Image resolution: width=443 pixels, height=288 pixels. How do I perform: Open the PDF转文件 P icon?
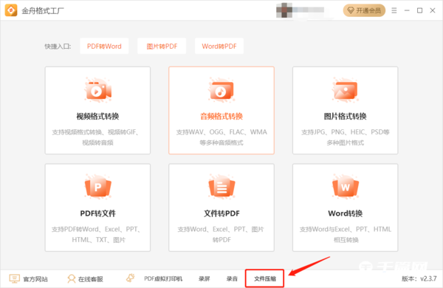coord(97,187)
